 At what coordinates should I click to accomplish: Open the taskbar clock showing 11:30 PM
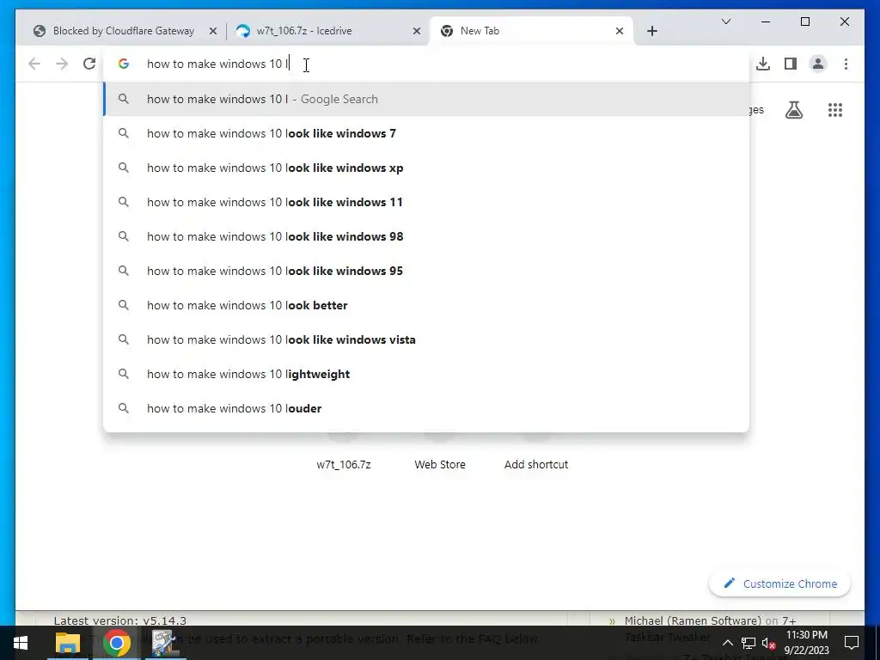pyautogui.click(x=806, y=643)
